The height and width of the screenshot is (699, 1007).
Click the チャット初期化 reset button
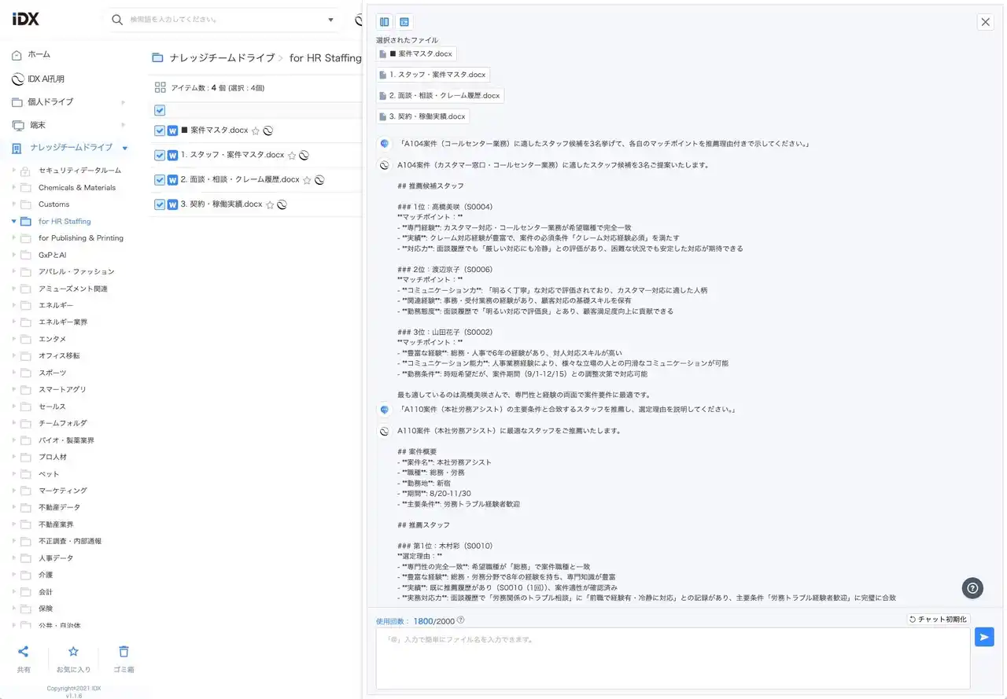938,620
